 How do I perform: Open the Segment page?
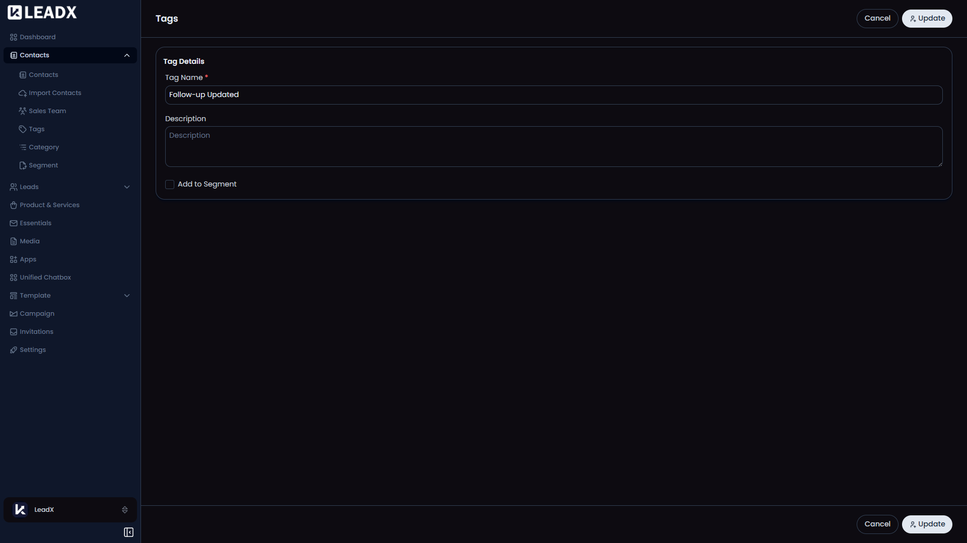click(x=43, y=165)
